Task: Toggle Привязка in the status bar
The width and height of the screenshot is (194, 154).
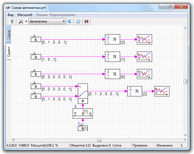Action: (140, 145)
